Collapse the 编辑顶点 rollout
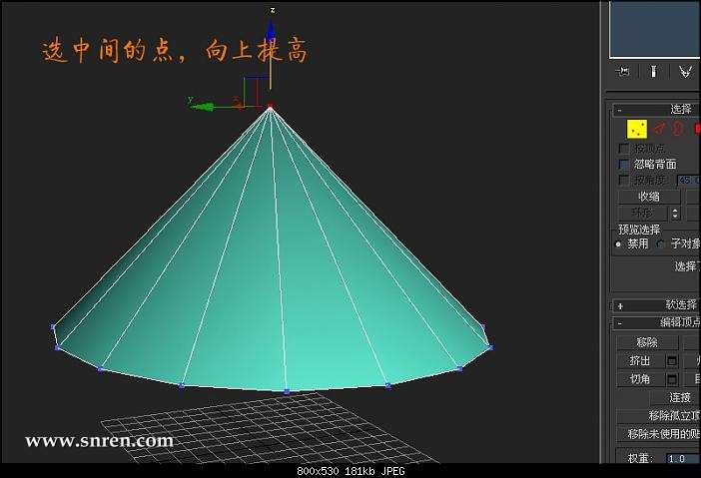Viewport: 701px width, 478px height. pyautogui.click(x=656, y=322)
